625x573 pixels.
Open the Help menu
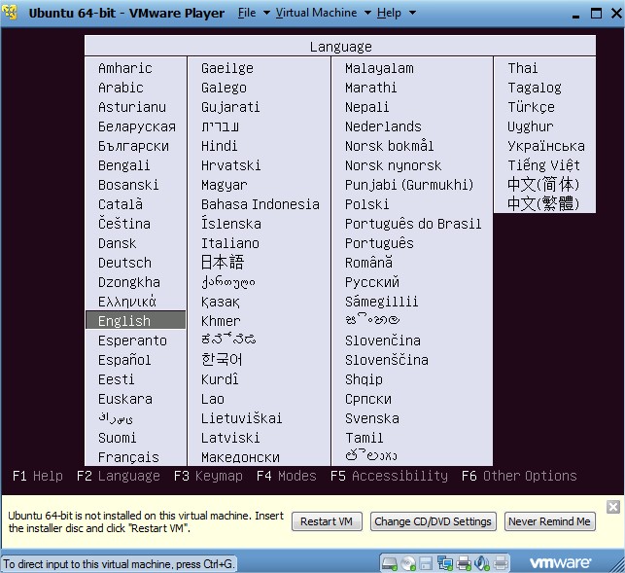coord(389,13)
